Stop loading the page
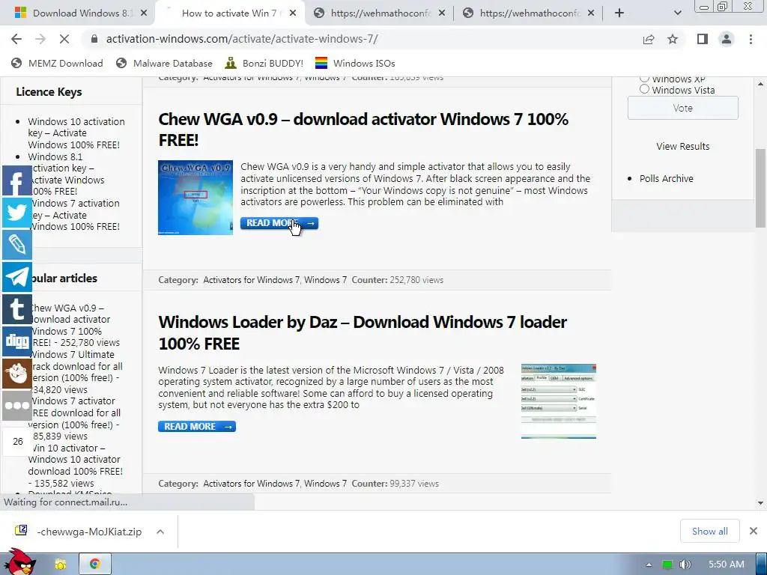Viewport: 767px width, 575px height. pyautogui.click(x=64, y=39)
